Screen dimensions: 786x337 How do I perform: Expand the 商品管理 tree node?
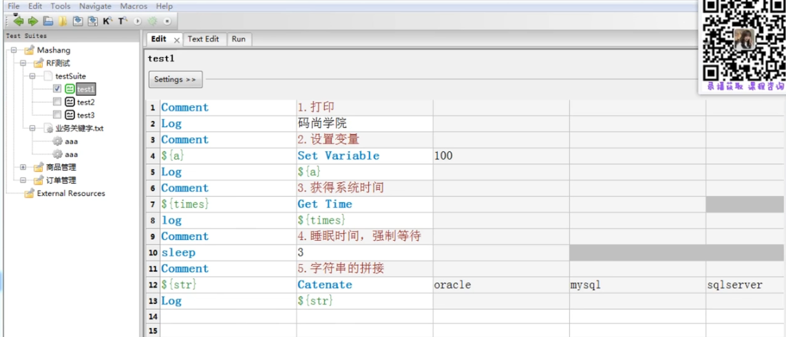tap(23, 166)
